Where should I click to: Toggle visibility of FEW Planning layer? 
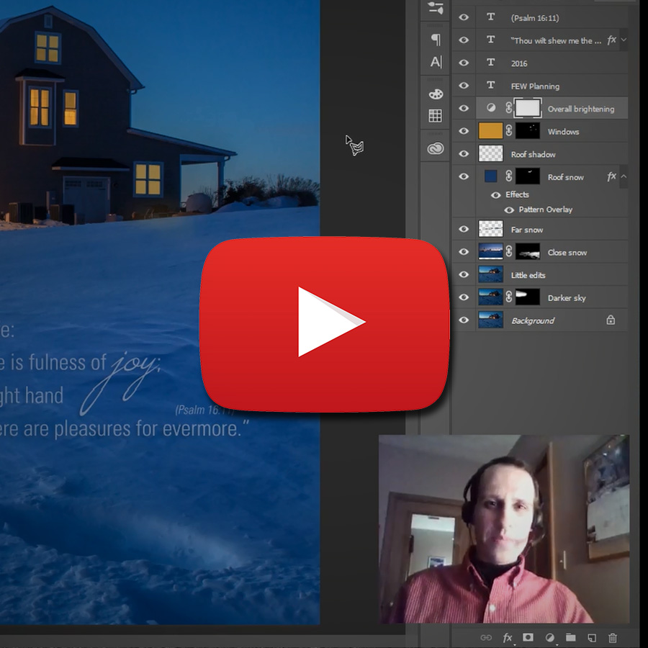464,86
